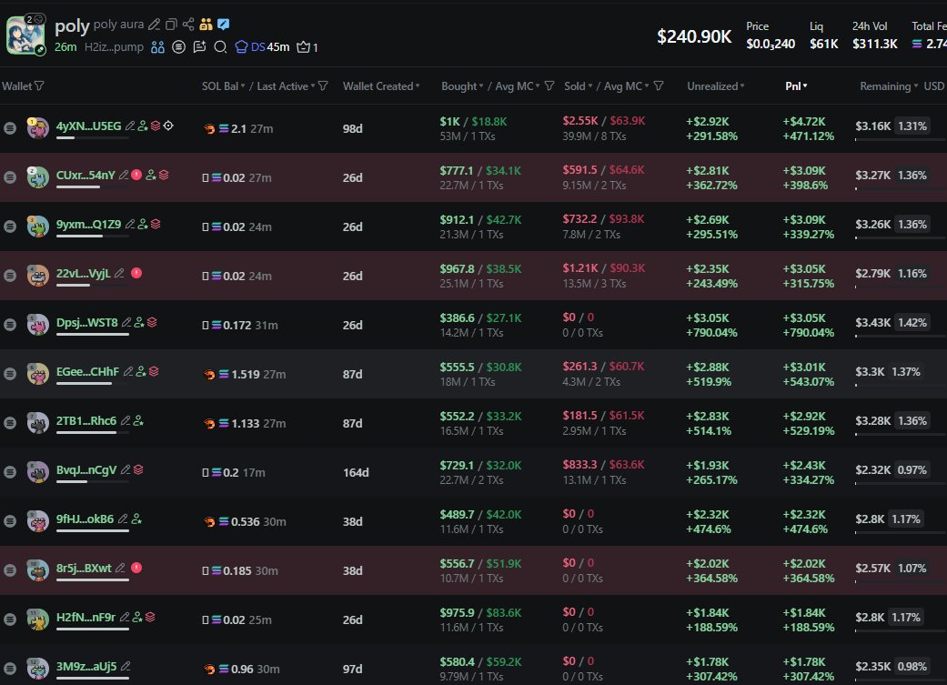Click the magnifier search icon in token header
Screen dimensions: 947x685
coord(220,47)
